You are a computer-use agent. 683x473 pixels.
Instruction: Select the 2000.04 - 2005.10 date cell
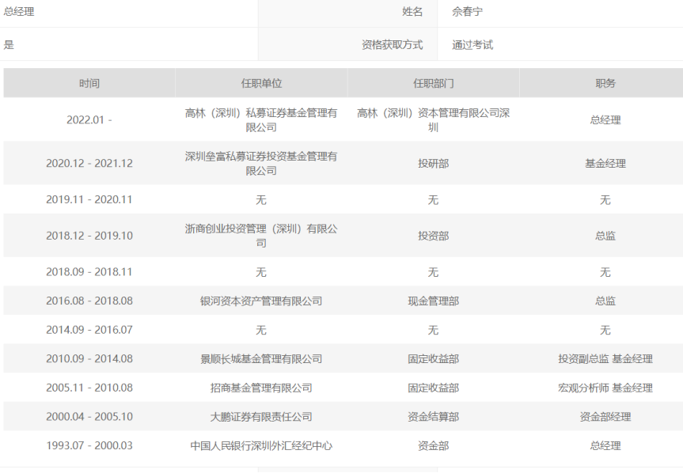(89, 416)
